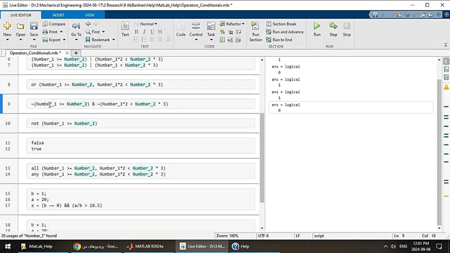Screen dimensions: 450x253
Task: Click the Task insert icon
Action: coord(211,26)
